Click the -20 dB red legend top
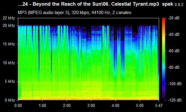The image size is (186, 112). point(174,18)
